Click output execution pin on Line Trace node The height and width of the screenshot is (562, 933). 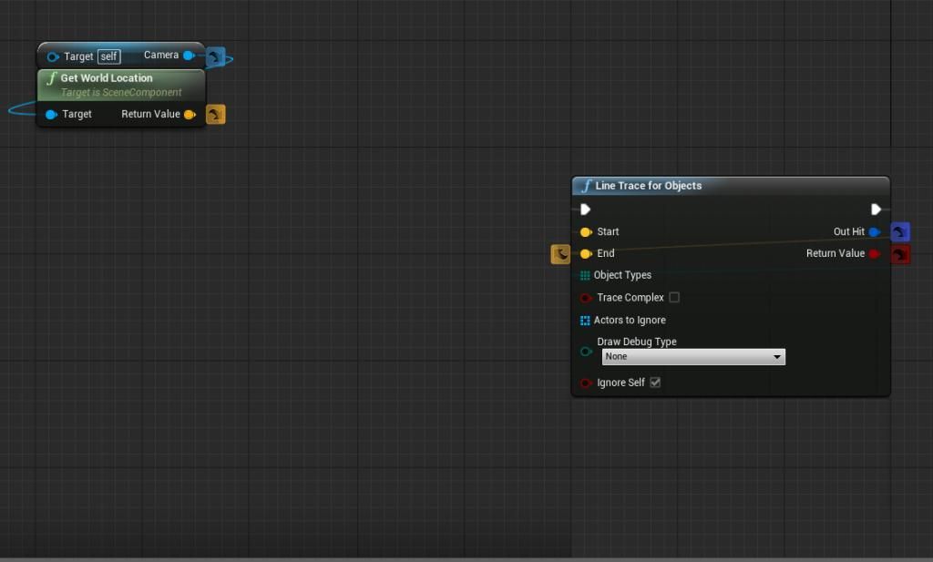click(x=876, y=209)
